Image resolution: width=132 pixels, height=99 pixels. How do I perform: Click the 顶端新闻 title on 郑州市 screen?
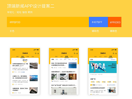coord(25,53)
